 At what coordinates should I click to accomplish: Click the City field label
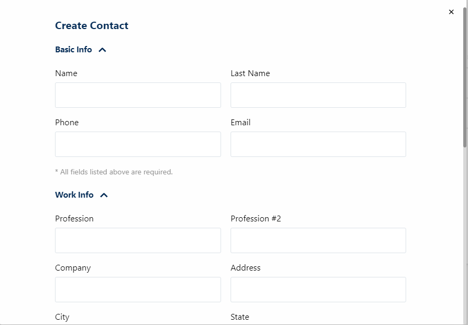coord(62,317)
